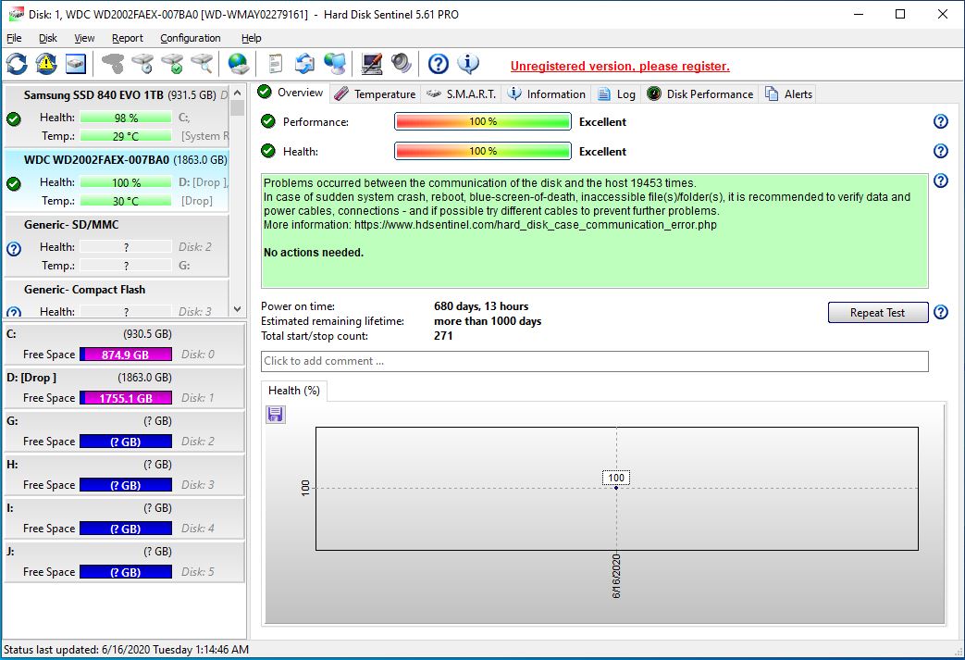Click the Unregistered version, please register link

click(620, 66)
